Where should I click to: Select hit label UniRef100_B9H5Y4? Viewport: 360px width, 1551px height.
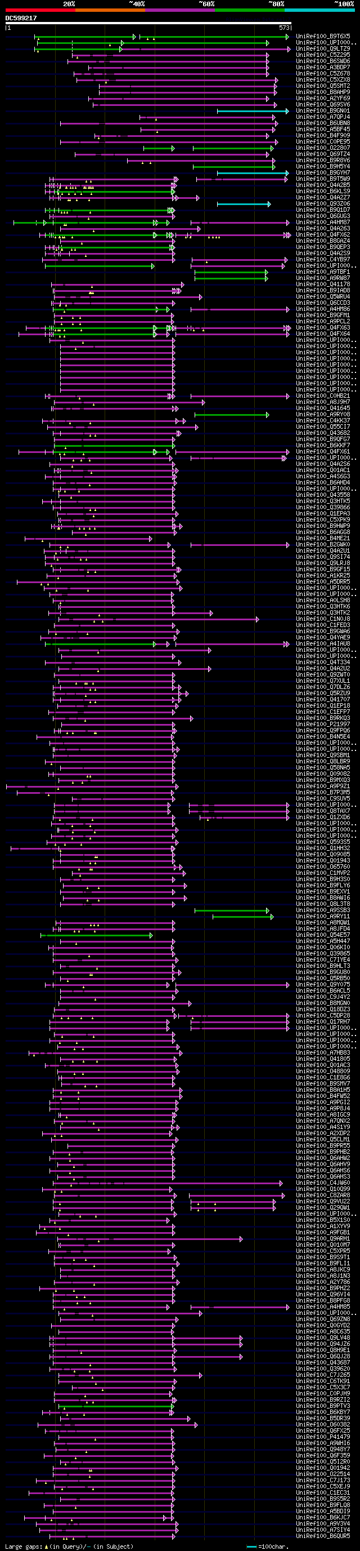point(323,167)
